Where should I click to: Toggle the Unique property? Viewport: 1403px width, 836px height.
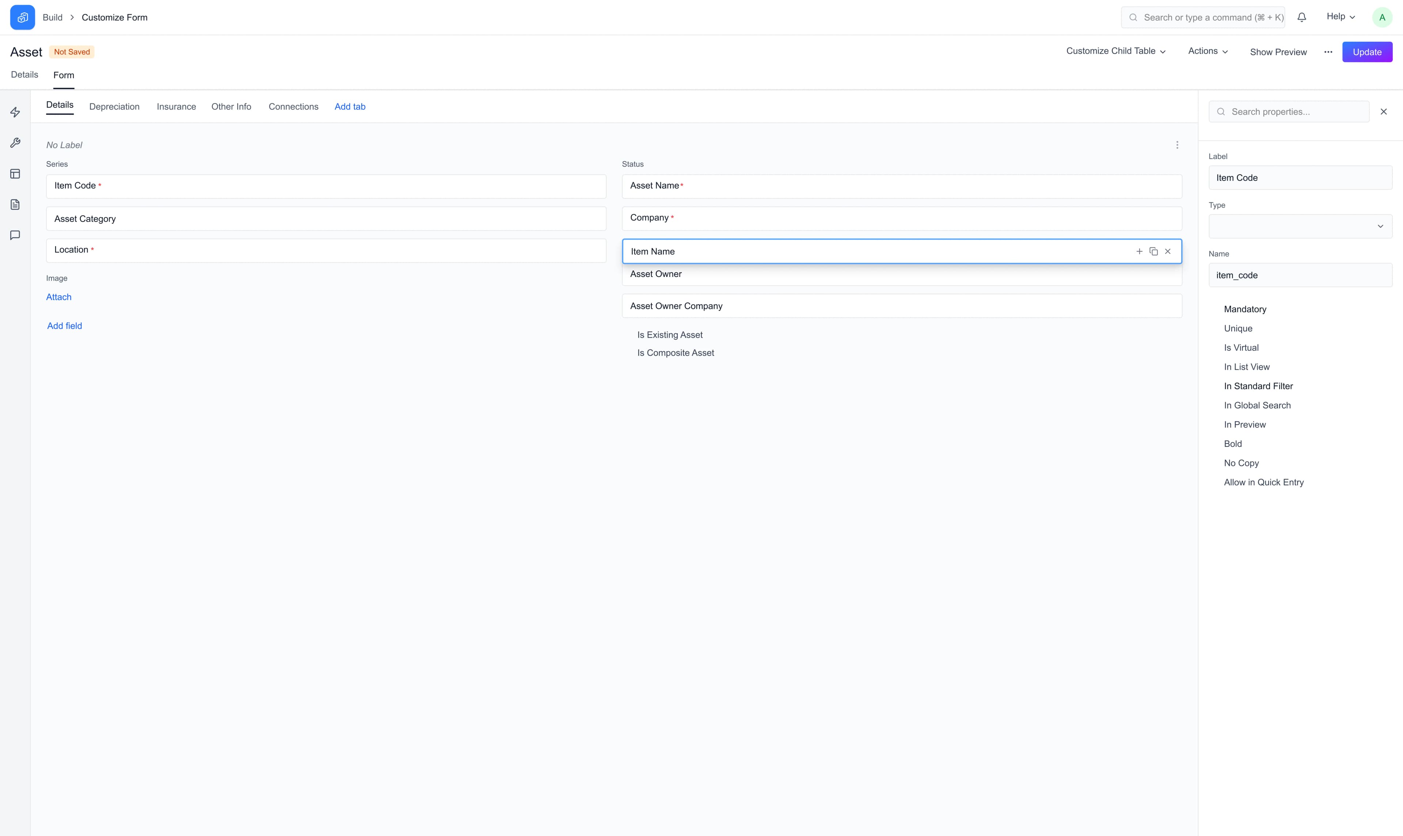click(x=1237, y=328)
